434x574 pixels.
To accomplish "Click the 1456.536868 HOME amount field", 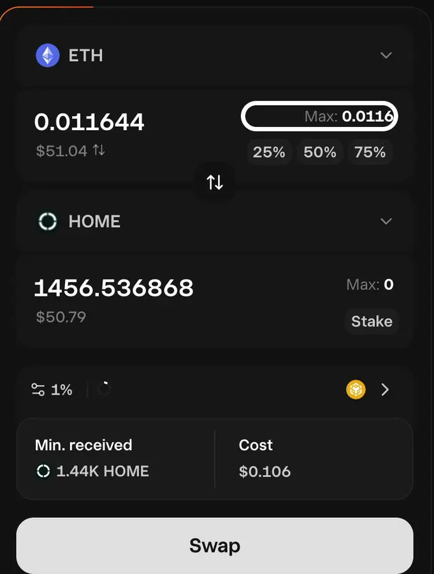I will click(113, 288).
